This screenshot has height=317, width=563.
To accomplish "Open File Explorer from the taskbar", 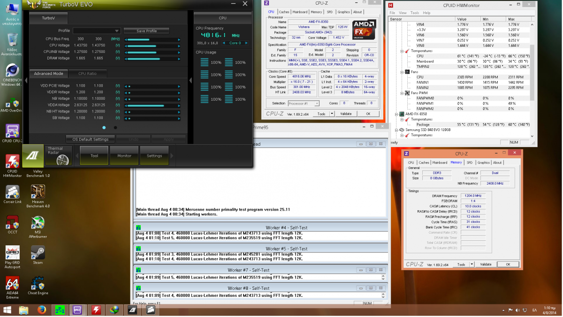I will [x=23, y=310].
